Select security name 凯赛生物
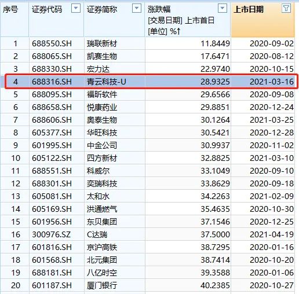299x294 pixels. coord(102,56)
